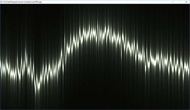
Task: Minimize the sound visualizer window
Action: 173,2
